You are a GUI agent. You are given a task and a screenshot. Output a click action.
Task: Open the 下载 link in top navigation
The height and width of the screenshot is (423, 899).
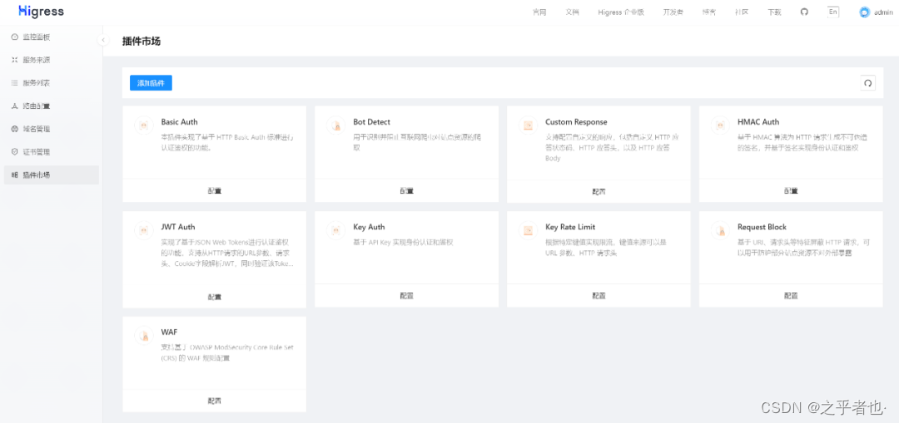point(774,12)
